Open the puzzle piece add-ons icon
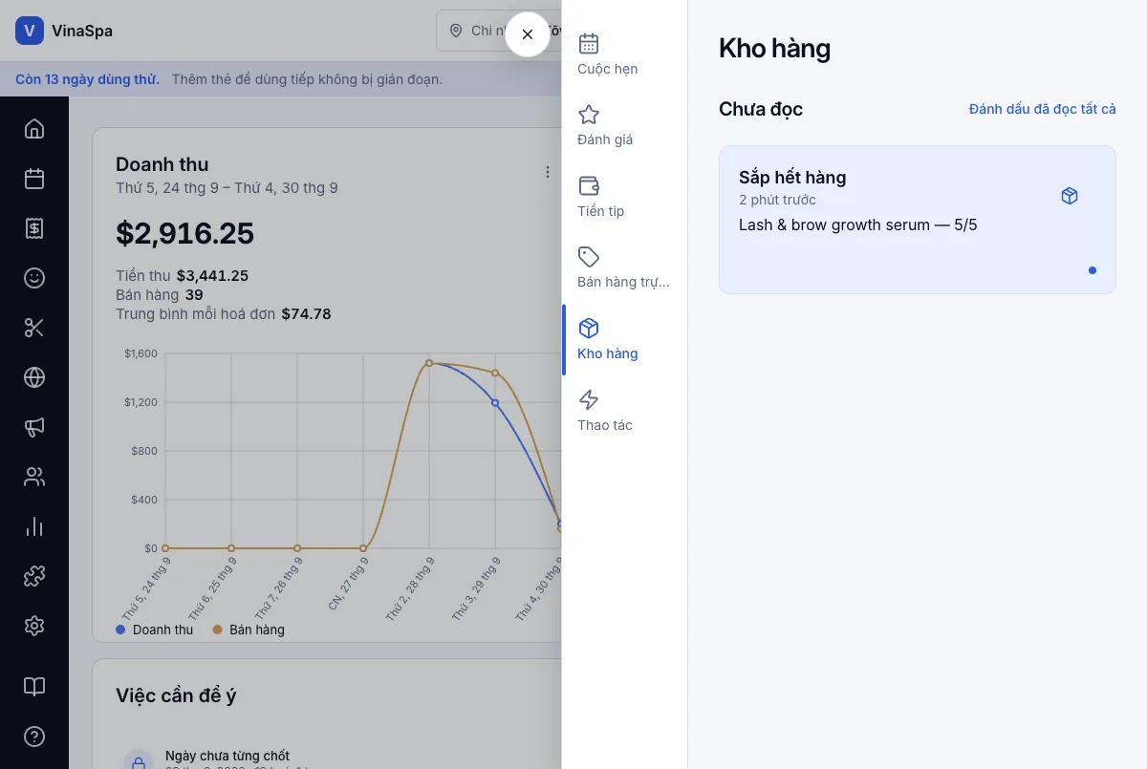The height and width of the screenshot is (769, 1147). (x=34, y=576)
